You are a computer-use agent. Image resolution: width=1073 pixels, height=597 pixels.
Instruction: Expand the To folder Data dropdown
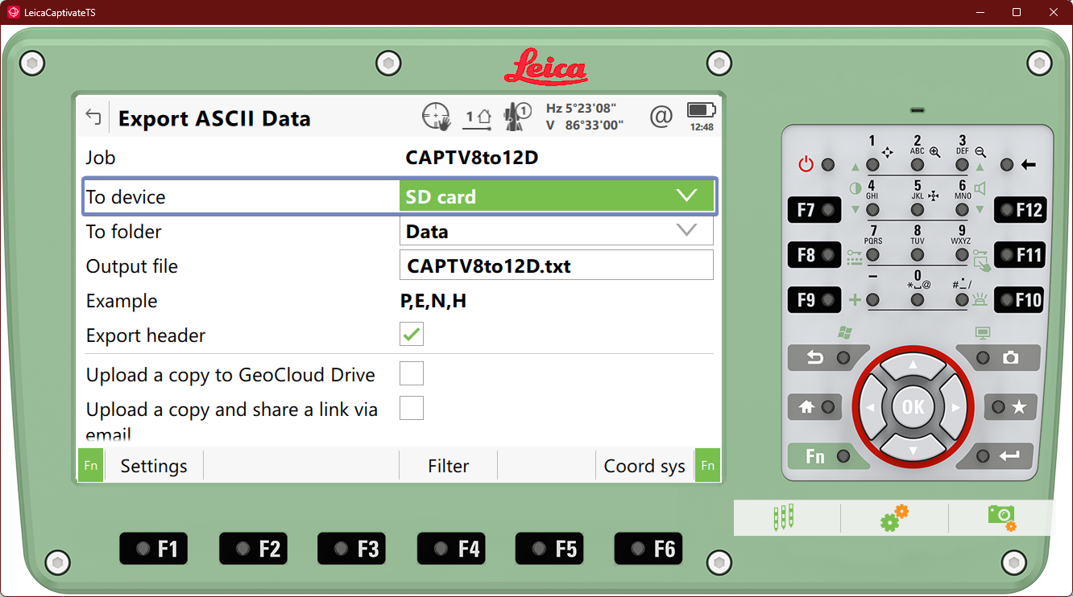557,231
